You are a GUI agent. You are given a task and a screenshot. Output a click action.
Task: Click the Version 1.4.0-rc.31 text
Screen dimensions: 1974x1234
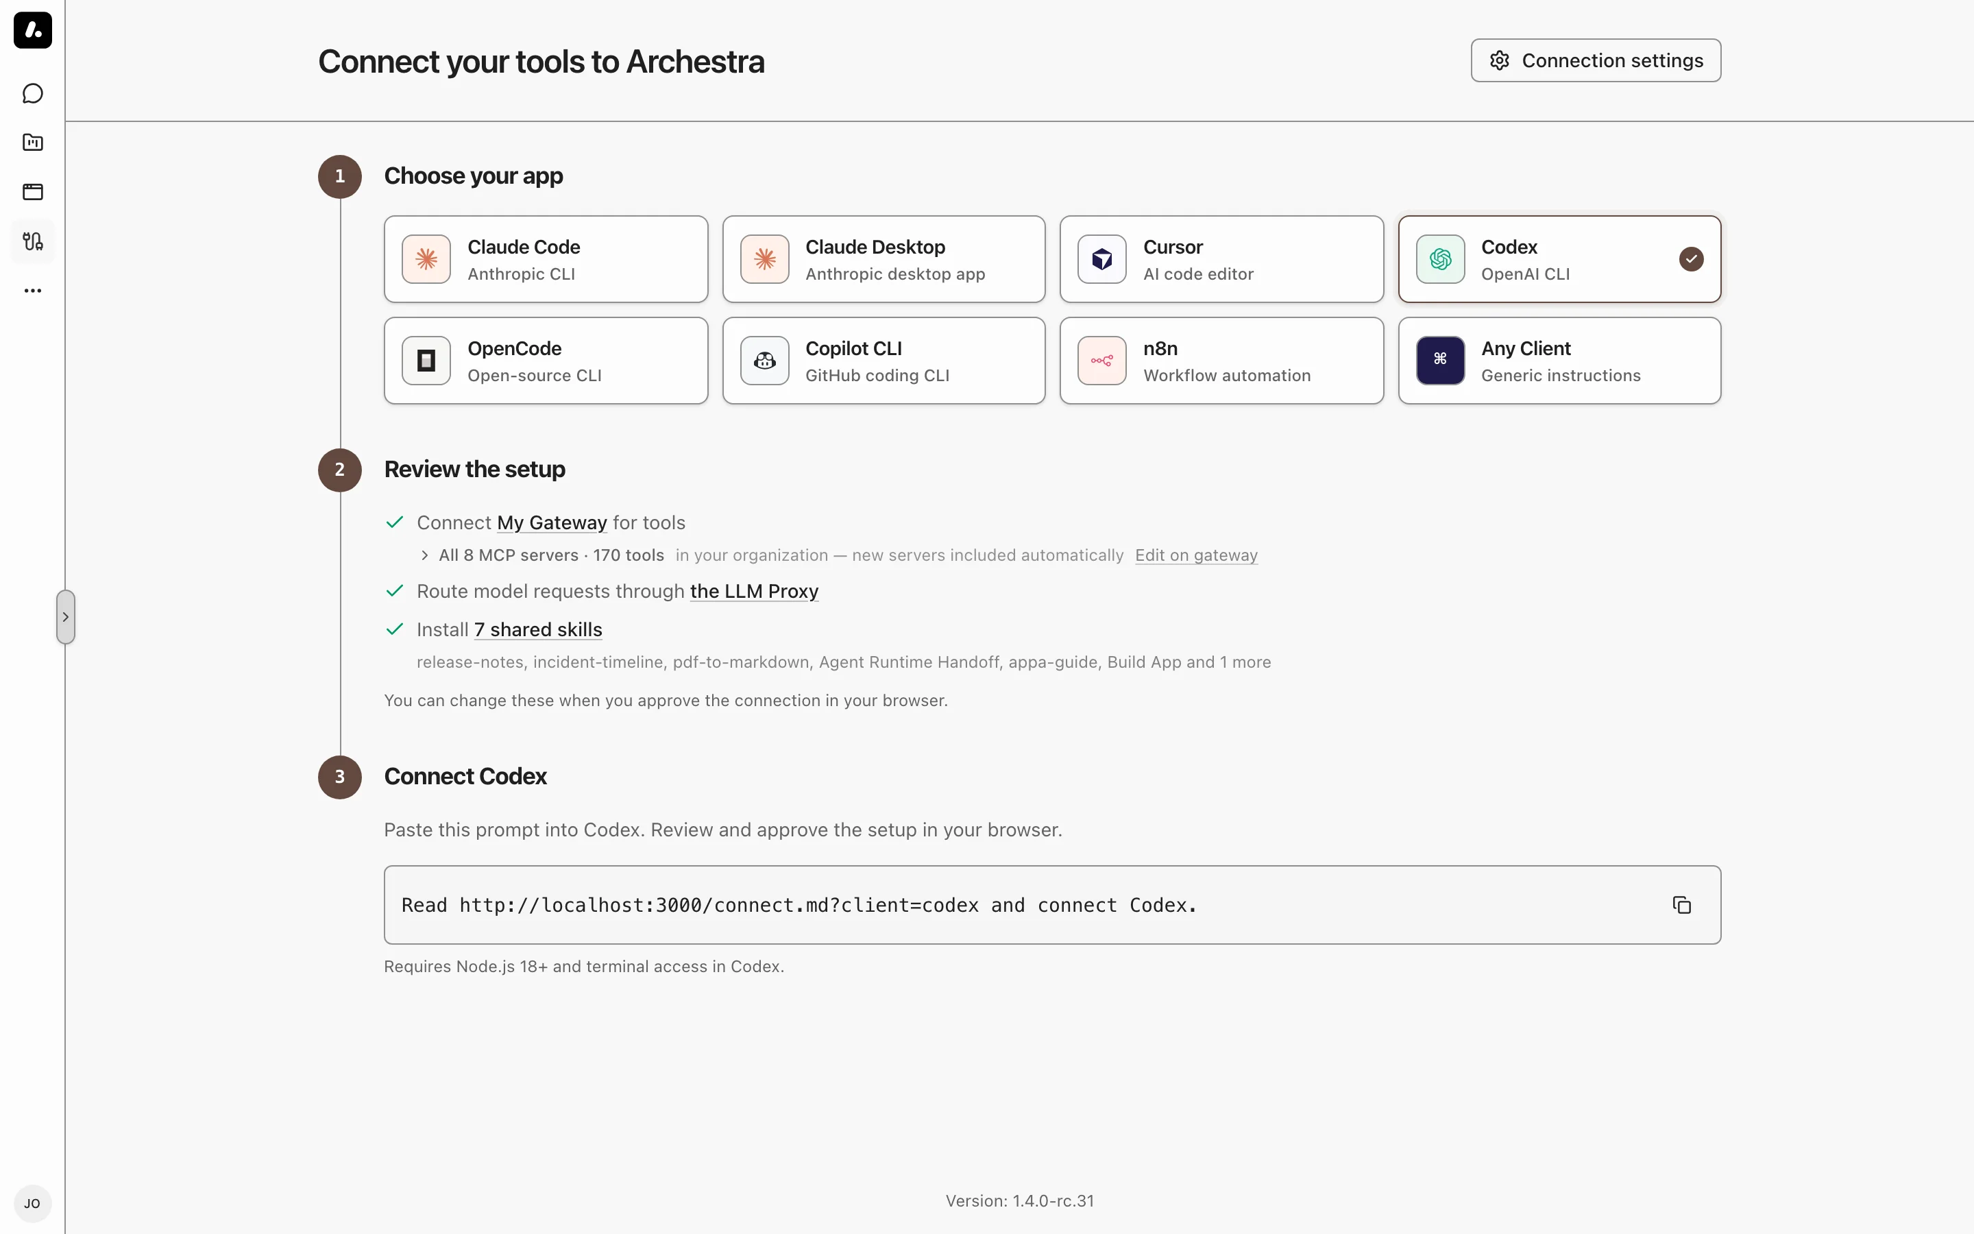click(1020, 1200)
